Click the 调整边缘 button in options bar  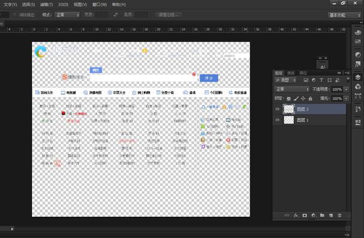click(168, 15)
